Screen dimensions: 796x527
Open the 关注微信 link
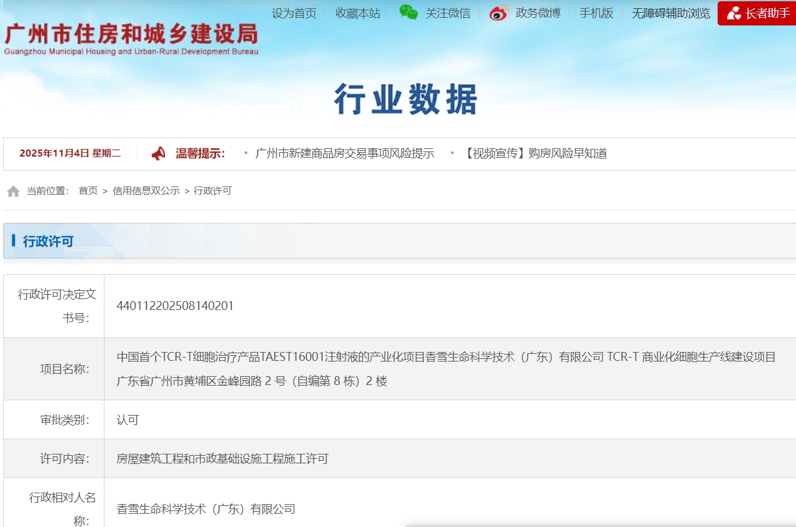[x=448, y=13]
